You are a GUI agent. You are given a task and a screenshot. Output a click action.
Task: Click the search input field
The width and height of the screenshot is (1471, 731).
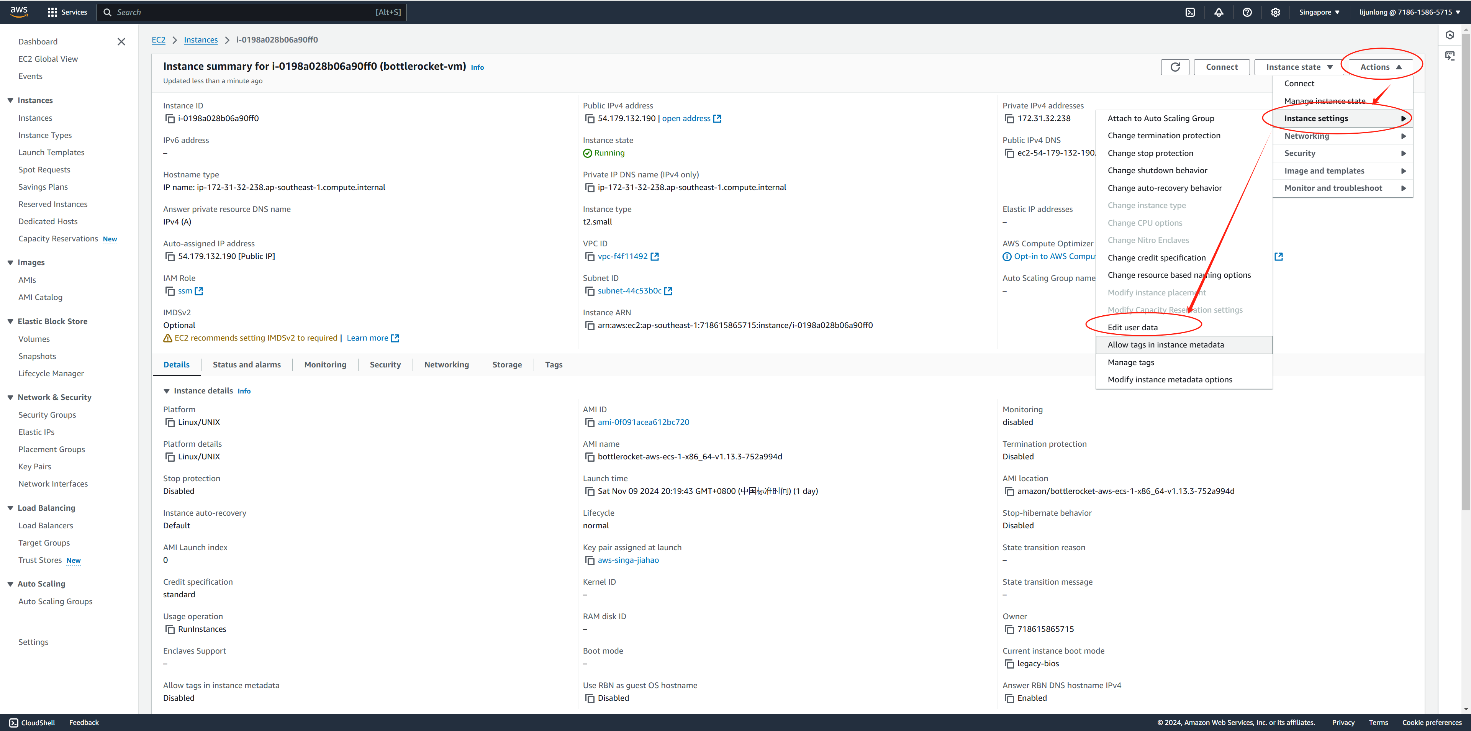(252, 12)
